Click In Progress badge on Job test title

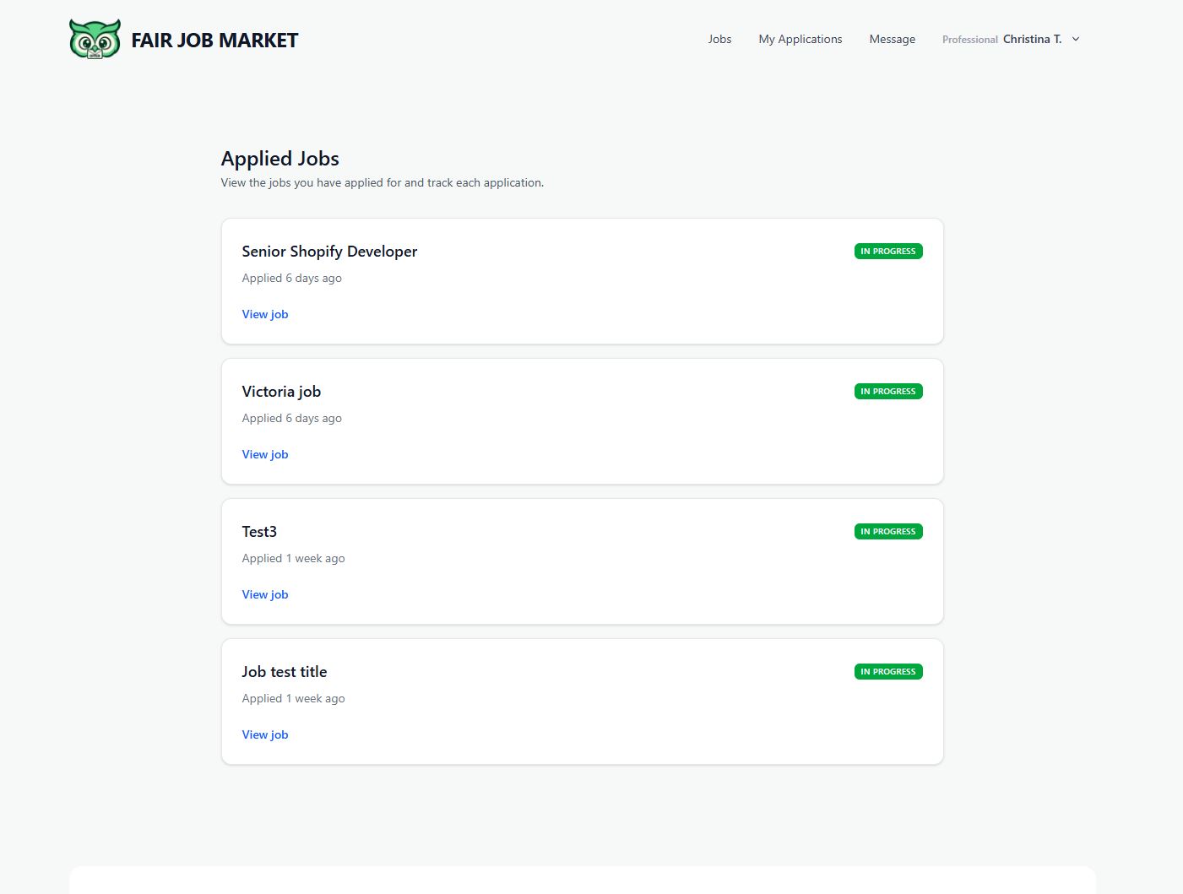tap(888, 671)
